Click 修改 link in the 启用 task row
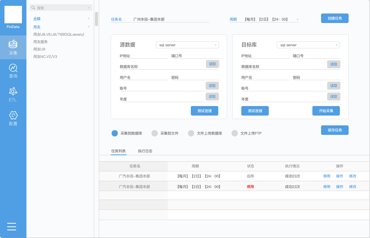 (x=353, y=176)
